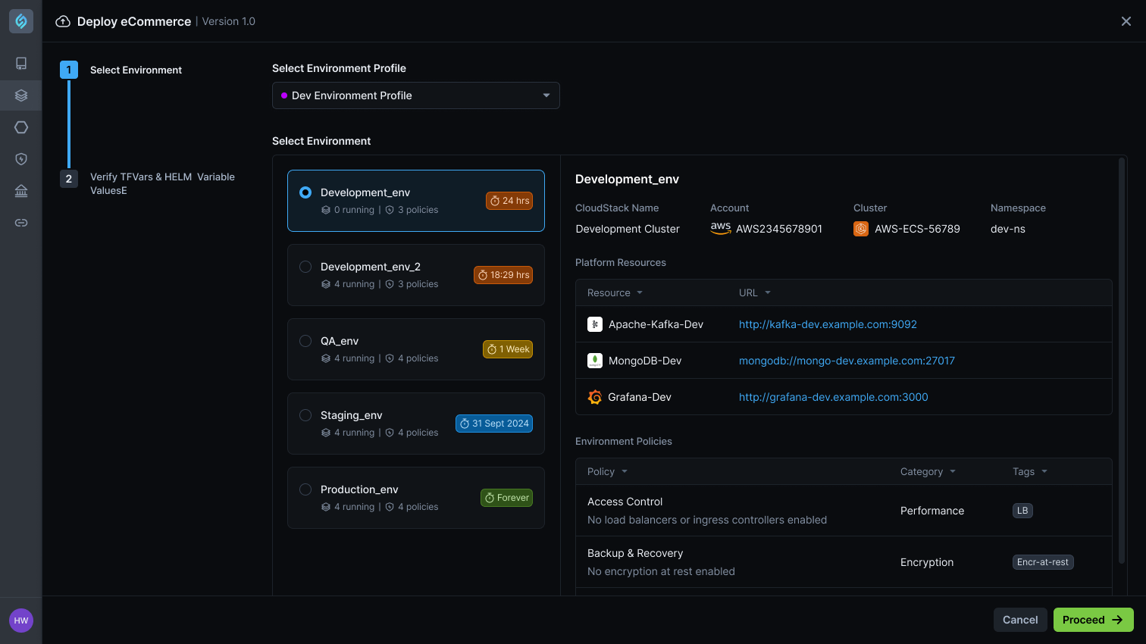Click the cloud deploy icon in the header
Image resolution: width=1146 pixels, height=644 pixels.
[x=63, y=21]
